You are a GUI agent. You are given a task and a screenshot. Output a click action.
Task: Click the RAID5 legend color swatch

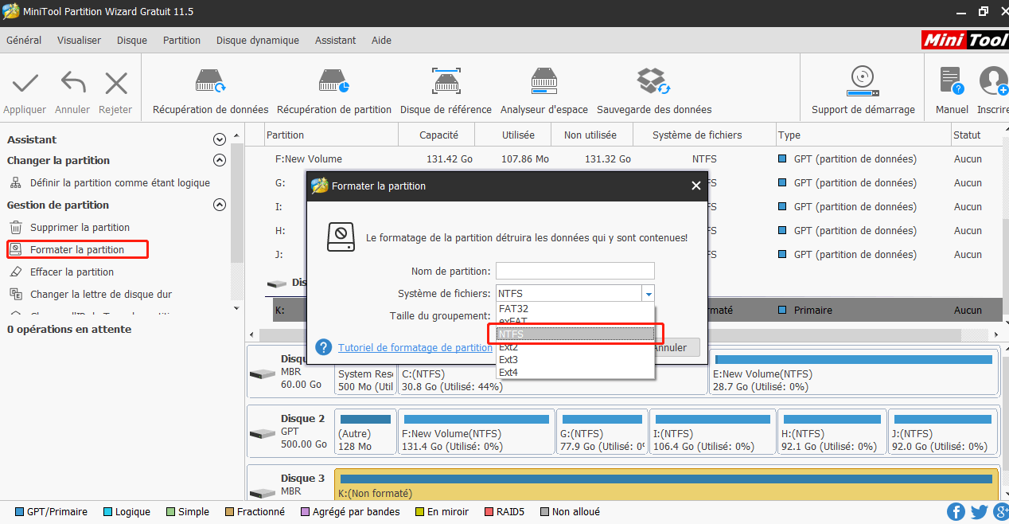click(487, 512)
